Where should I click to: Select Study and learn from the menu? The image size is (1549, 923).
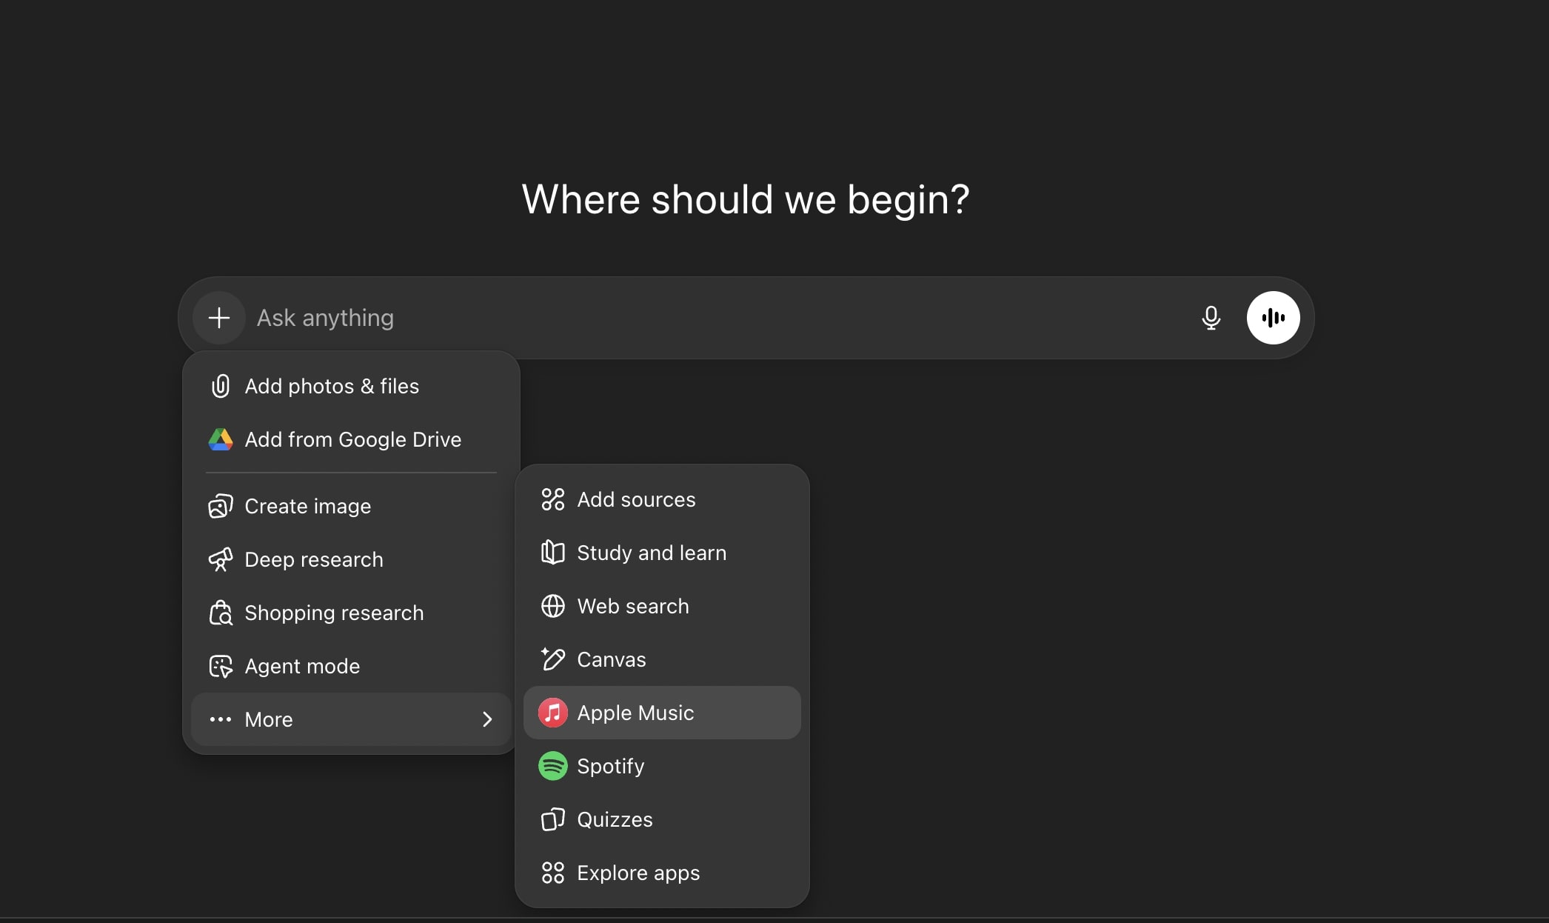(x=652, y=553)
